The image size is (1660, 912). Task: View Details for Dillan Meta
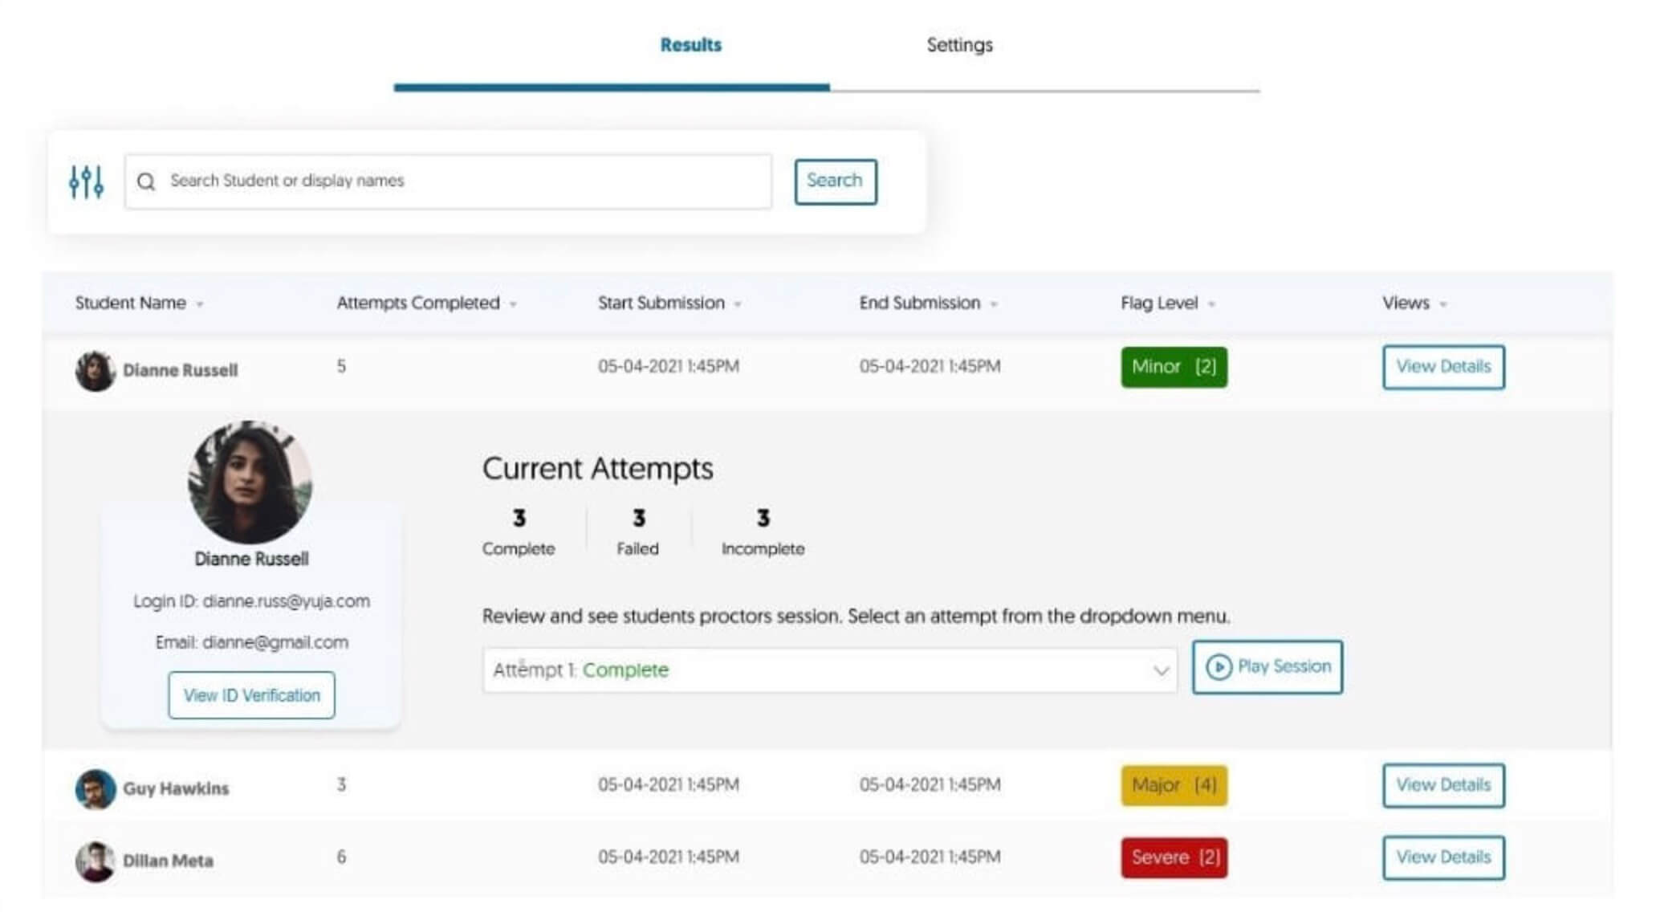point(1442,857)
